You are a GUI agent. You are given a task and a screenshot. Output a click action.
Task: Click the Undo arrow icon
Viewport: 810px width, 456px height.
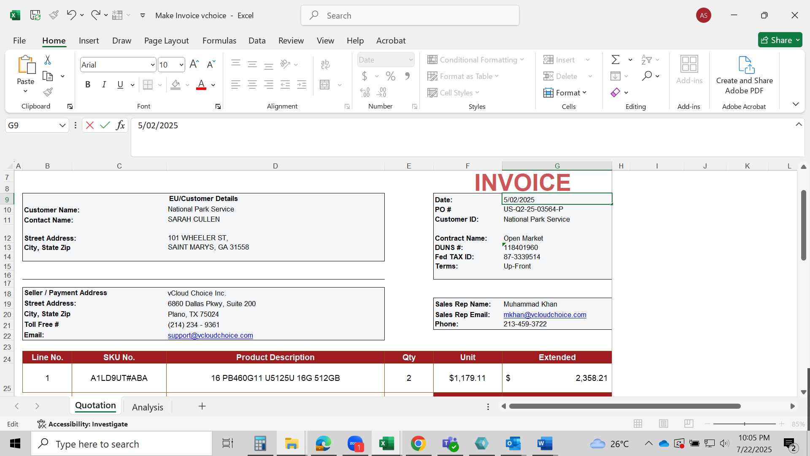71,15
